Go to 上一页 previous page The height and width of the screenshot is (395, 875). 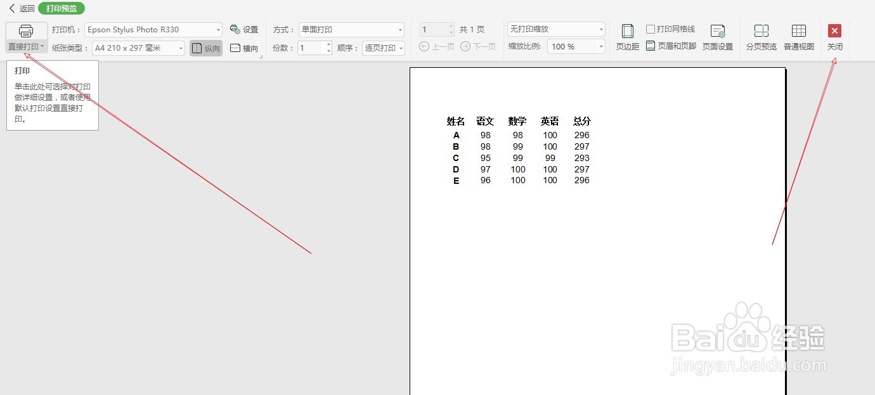437,46
